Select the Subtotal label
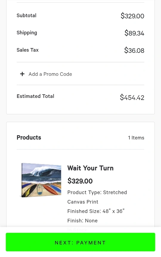This screenshot has height=257, width=161. pos(27,16)
